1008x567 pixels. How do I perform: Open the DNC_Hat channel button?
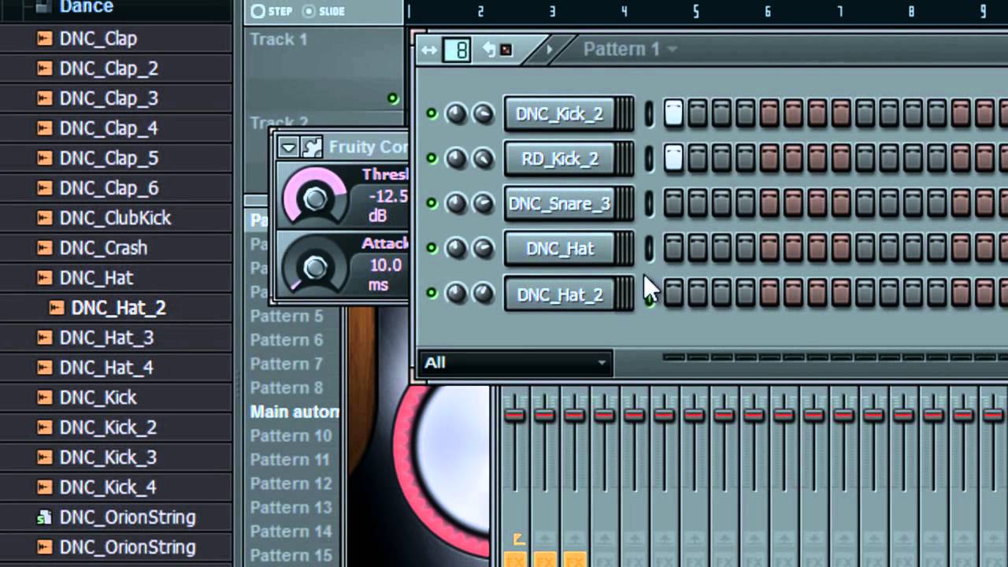[x=569, y=249]
